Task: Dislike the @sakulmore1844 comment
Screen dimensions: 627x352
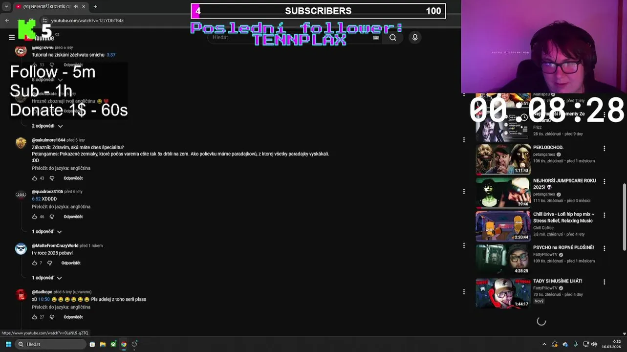Action: pyautogui.click(x=52, y=178)
